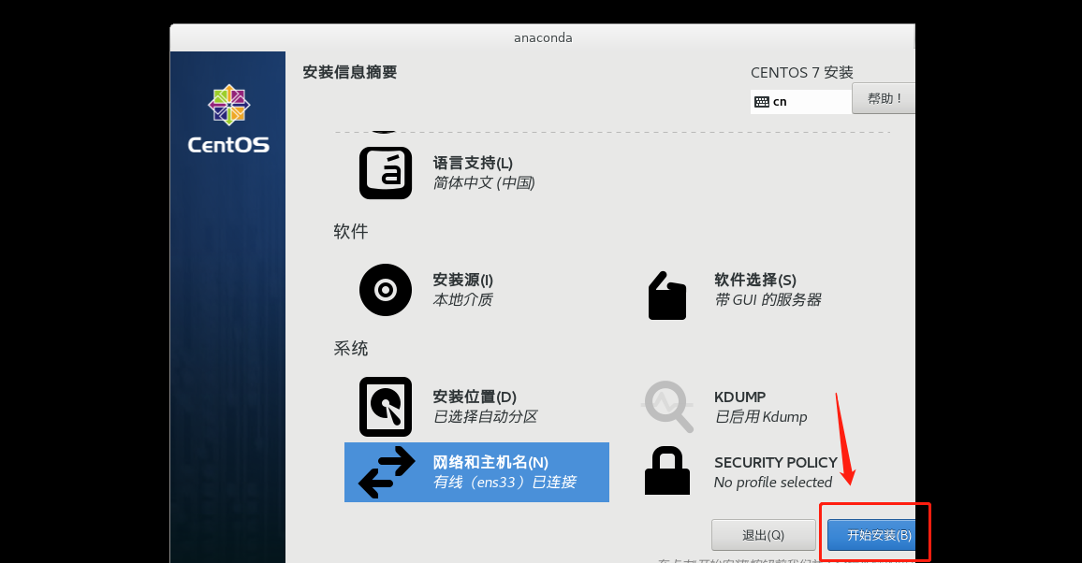
Task: Click the 本地介质 status text
Action: 462,300
